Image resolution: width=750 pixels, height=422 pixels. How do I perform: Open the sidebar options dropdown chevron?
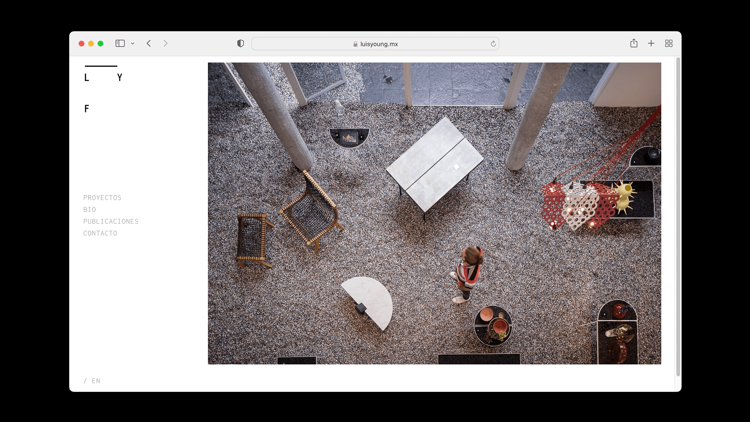(x=133, y=43)
